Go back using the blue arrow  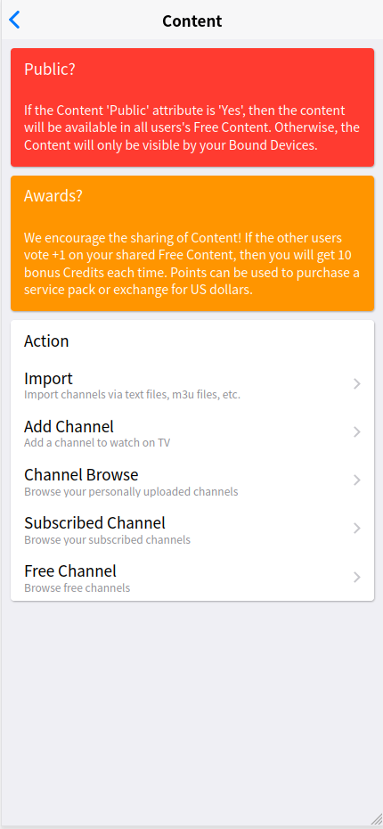click(14, 21)
